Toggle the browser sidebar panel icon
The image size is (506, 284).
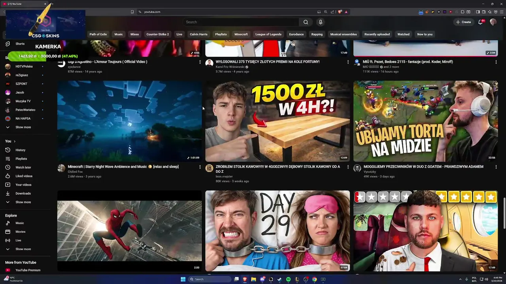pos(478,12)
